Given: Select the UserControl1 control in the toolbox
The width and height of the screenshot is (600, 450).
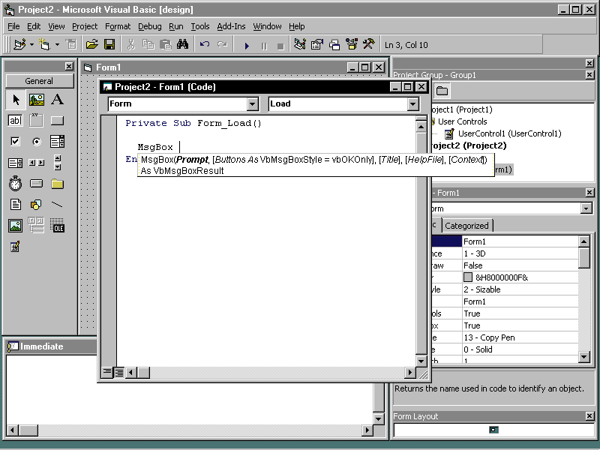Looking at the screenshot, I should coord(16,247).
